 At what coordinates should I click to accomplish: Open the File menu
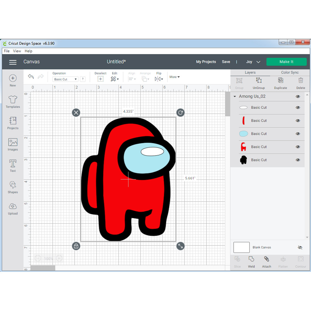click(x=7, y=51)
